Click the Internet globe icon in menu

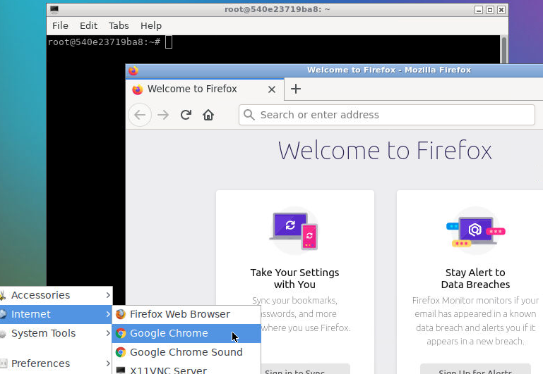point(3,314)
